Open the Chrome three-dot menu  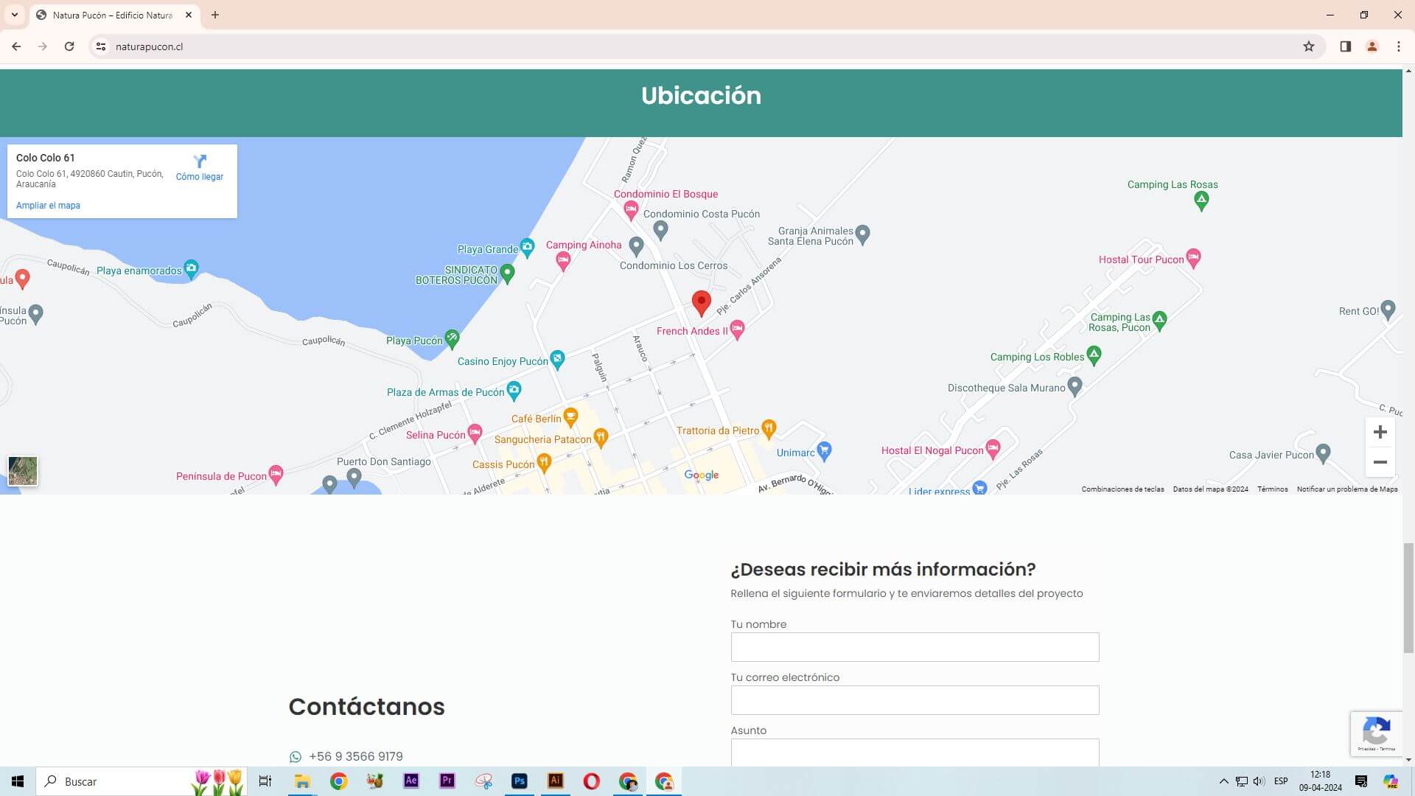point(1398,46)
